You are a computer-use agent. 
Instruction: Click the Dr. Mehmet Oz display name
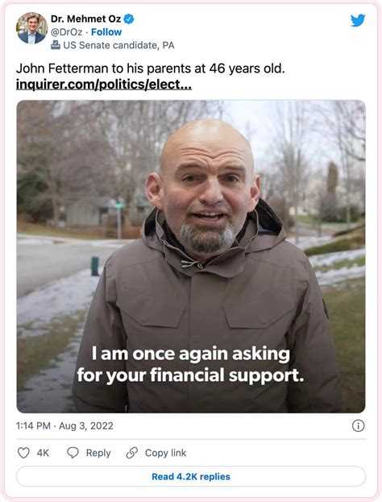click(85, 19)
